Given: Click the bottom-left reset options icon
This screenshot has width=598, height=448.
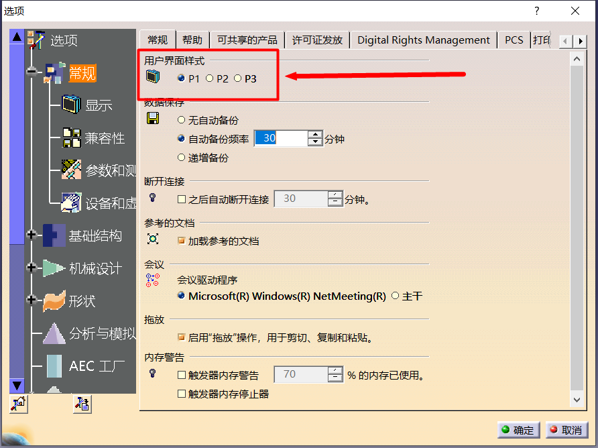Looking at the screenshot, I should 18,404.
